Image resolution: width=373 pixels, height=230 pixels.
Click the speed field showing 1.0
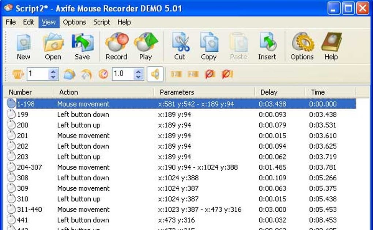tap(123, 74)
